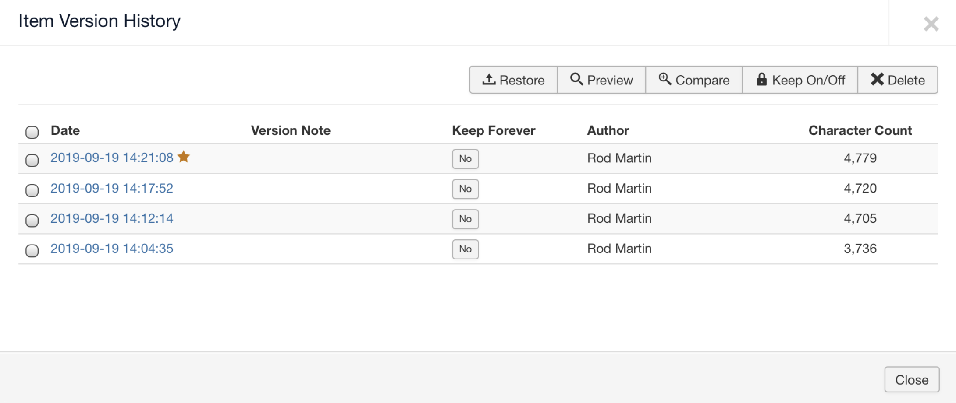The height and width of the screenshot is (403, 956).
Task: Click the Keep On/Off lock icon
Action: tap(762, 79)
